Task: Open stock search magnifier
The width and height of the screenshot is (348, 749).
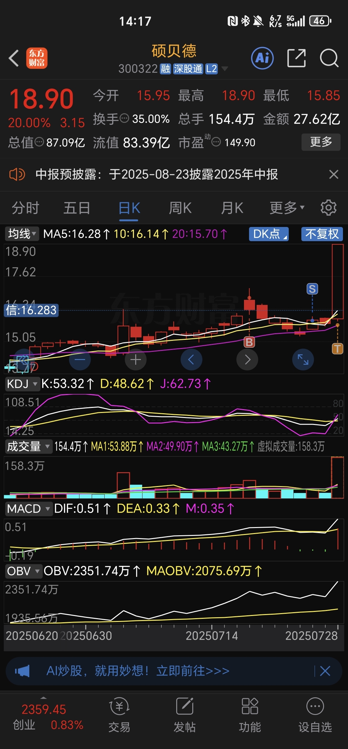Action: tap(329, 58)
